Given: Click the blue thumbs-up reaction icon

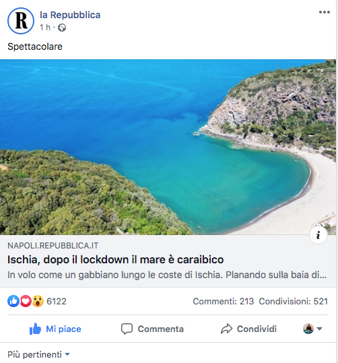Looking at the screenshot, I should pos(13,301).
